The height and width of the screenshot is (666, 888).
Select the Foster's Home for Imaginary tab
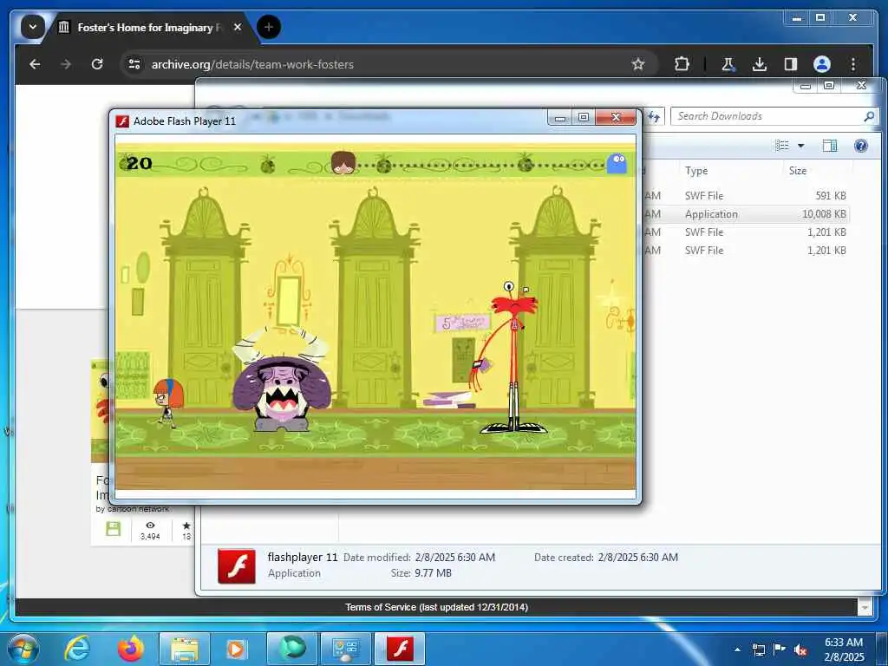pos(150,27)
